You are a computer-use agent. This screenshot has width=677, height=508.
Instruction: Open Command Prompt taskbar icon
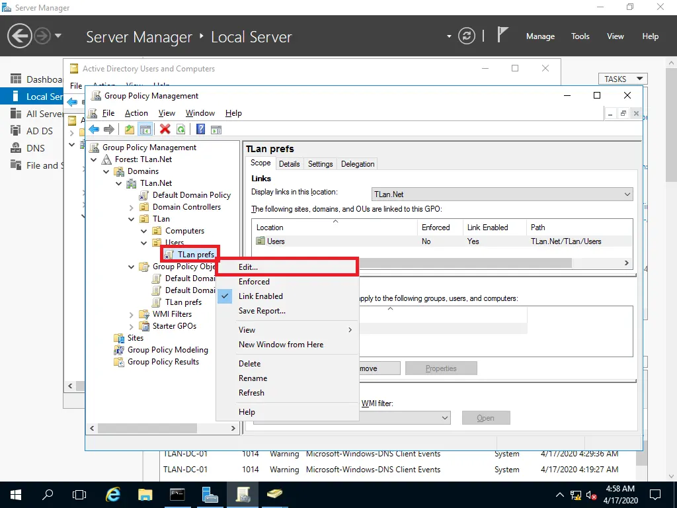[x=177, y=495]
